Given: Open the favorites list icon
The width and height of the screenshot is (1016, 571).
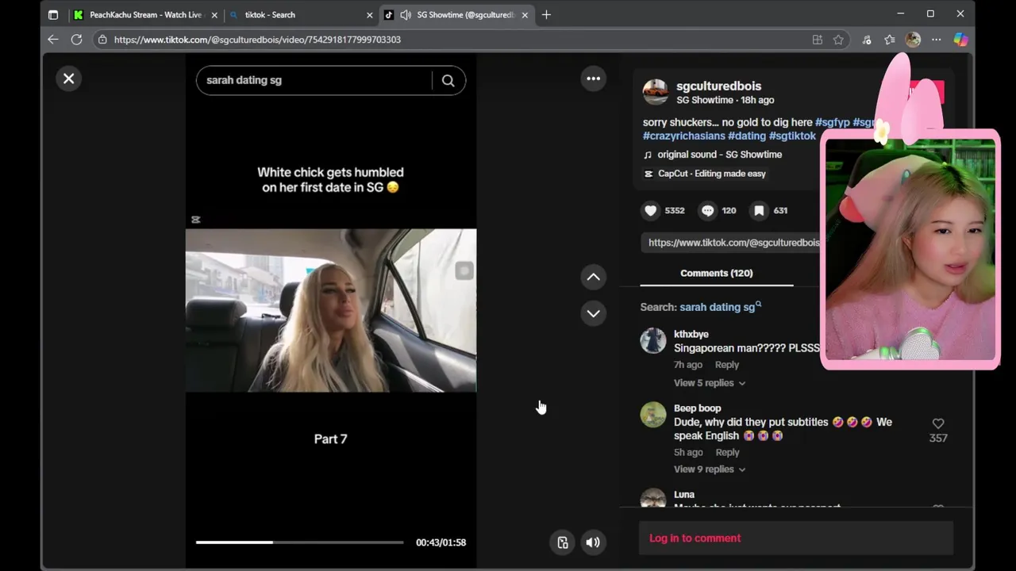Looking at the screenshot, I should coord(890,39).
